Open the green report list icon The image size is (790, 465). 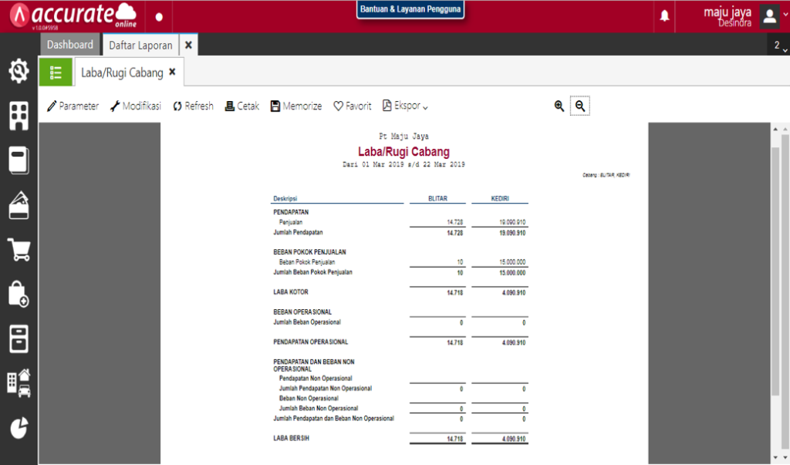(x=56, y=72)
